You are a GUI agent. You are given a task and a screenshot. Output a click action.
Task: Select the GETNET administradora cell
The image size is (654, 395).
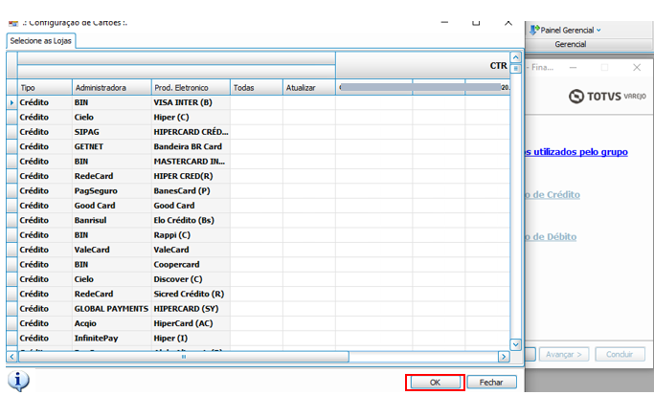[x=112, y=146]
